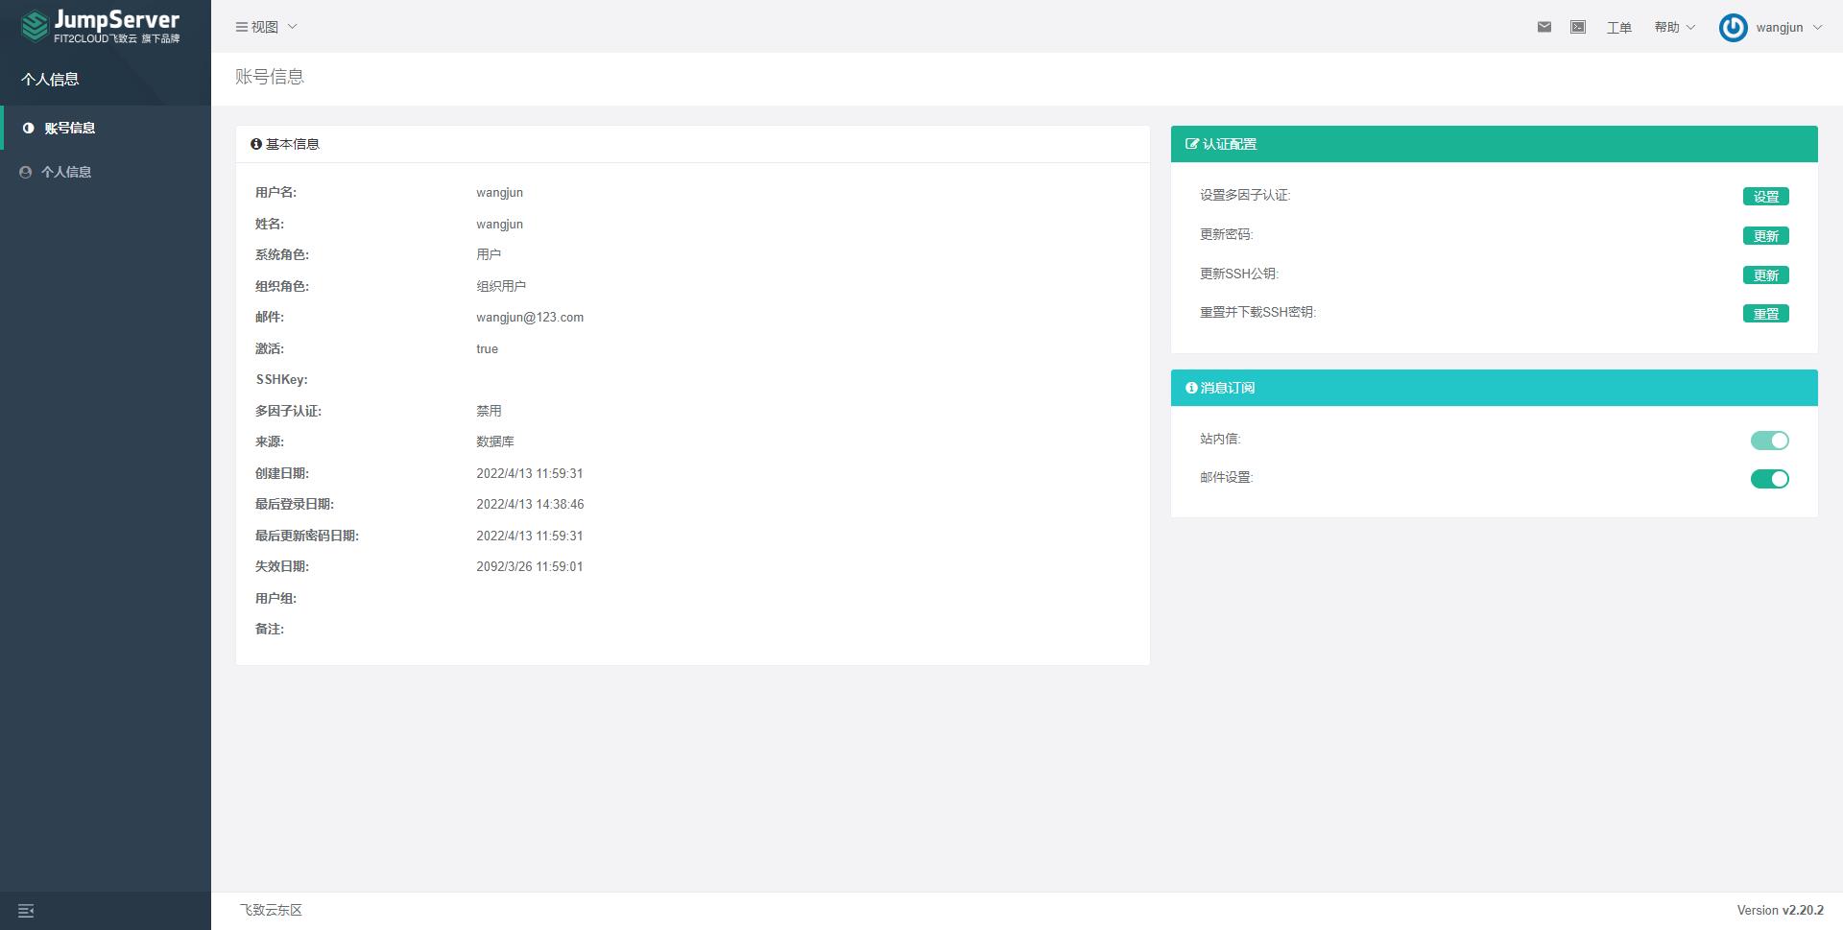The width and height of the screenshot is (1843, 930).
Task: Click the email value wangjun@123.com
Action: click(530, 318)
